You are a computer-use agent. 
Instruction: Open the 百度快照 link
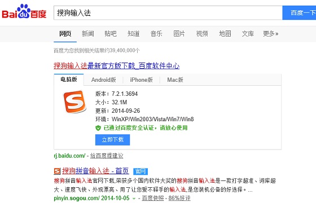pyautogui.click(x=153, y=198)
